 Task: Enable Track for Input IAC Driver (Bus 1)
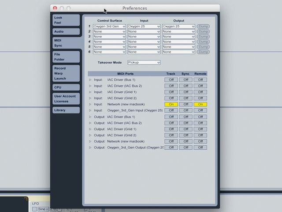click(171, 79)
